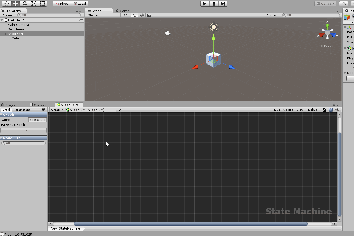The image size is (354, 236).
Task: Click the blue Z cone on orientation gizmo
Action: (x=333, y=35)
